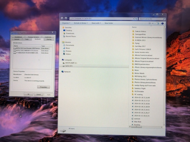Select the Dakota Videos folder icon

point(133,31)
